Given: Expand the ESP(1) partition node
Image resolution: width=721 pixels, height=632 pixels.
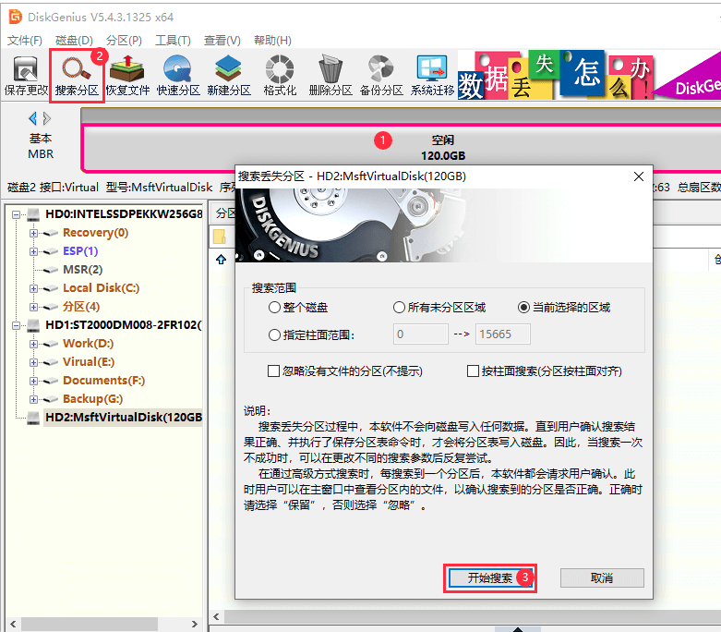Looking at the screenshot, I should (33, 251).
